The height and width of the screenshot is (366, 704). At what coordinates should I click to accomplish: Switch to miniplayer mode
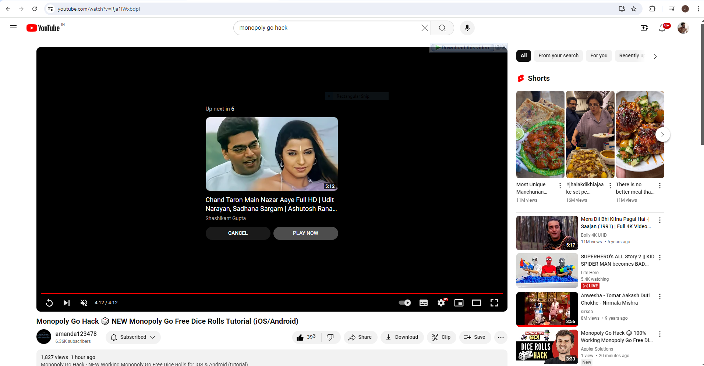coord(459,303)
